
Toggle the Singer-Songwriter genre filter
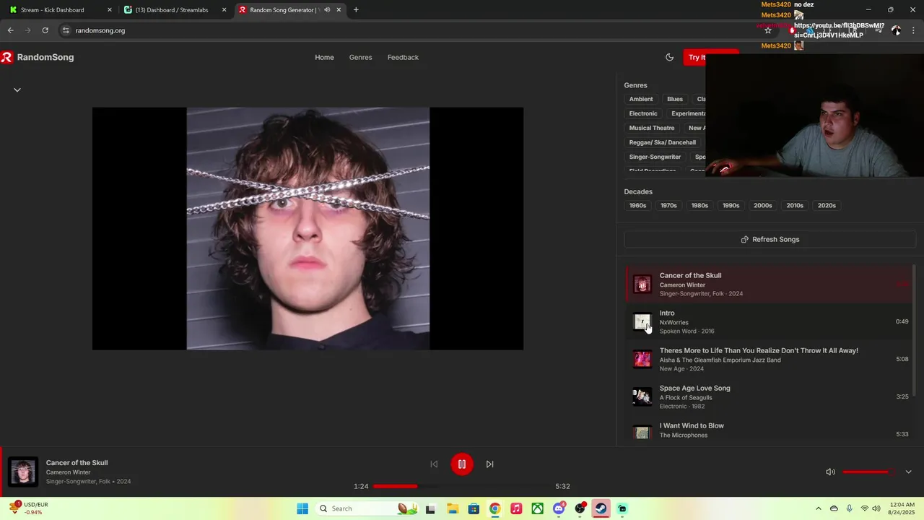pos(655,157)
